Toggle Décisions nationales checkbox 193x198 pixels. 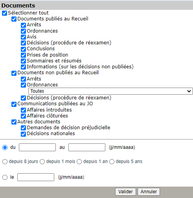click(x=23, y=134)
